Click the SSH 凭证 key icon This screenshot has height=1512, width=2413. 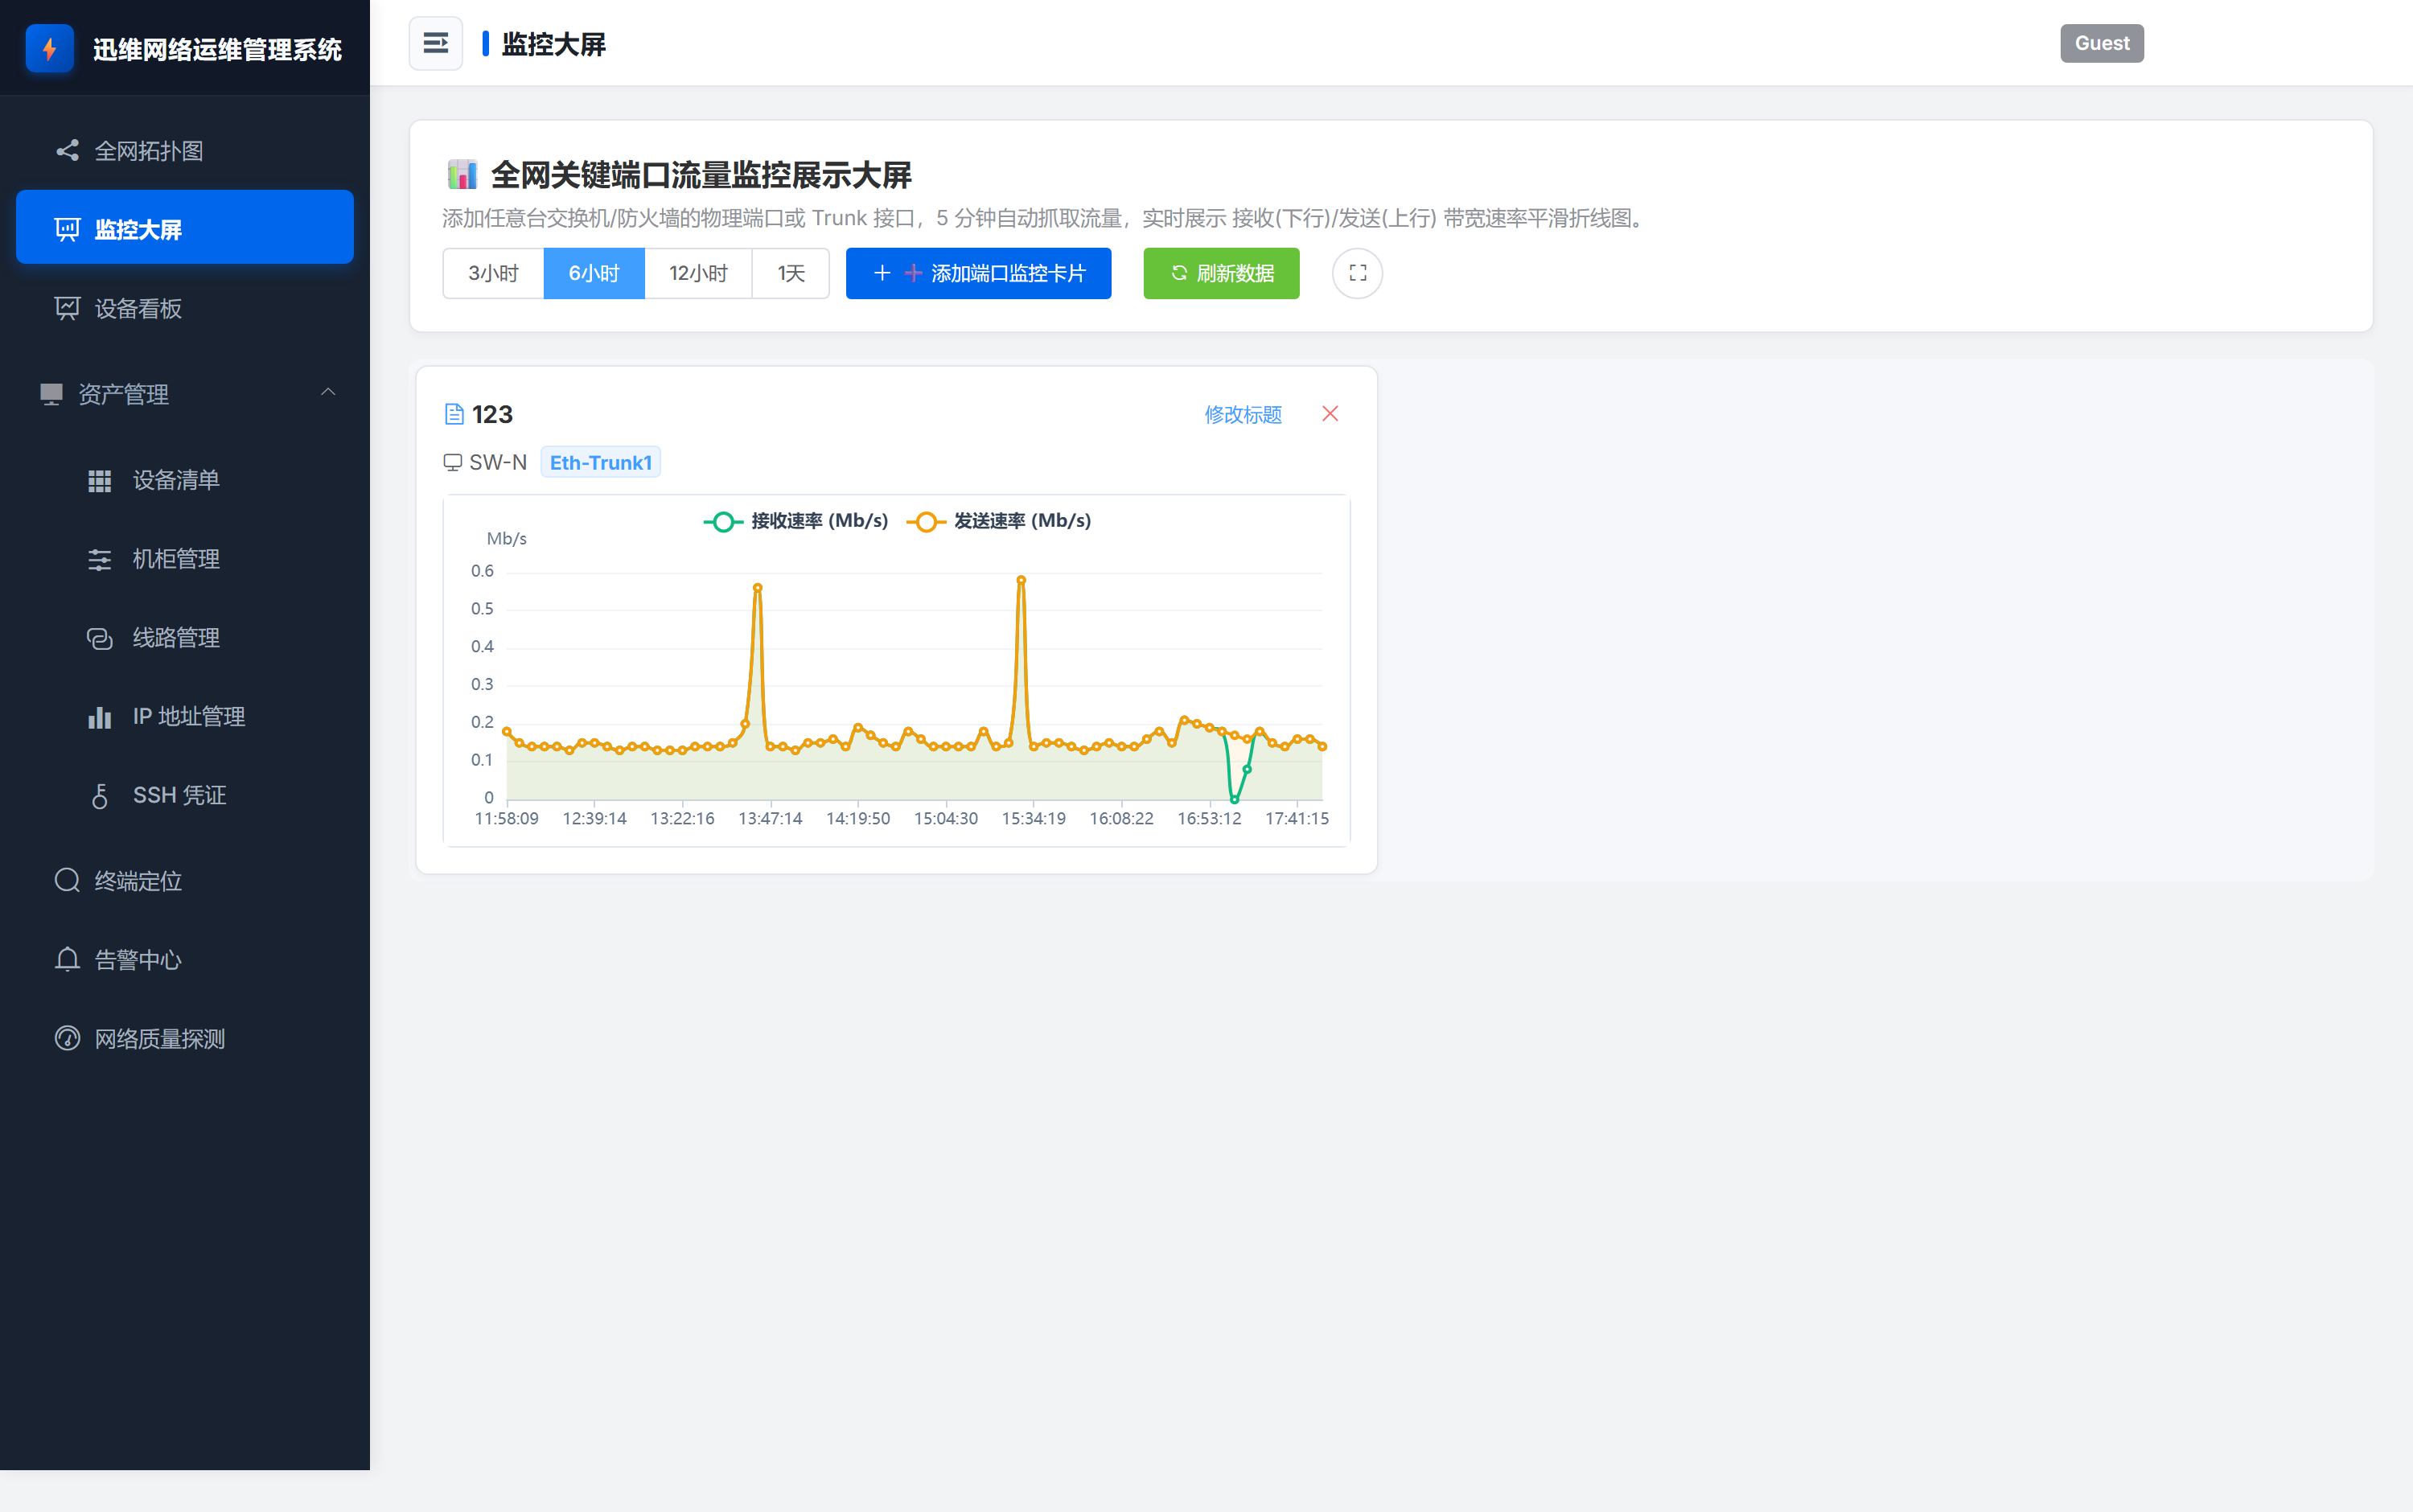[99, 796]
